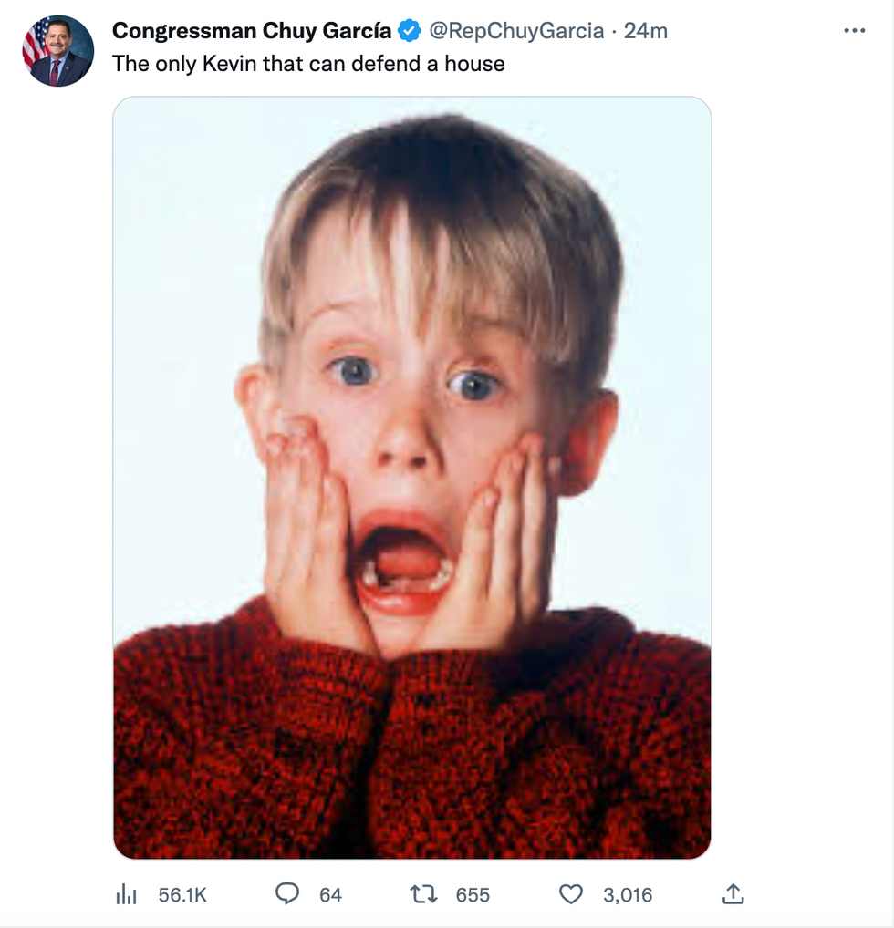Screen dimensions: 894x928
Task: Open the @RepChuyGarcia handle link
Action: point(516,31)
